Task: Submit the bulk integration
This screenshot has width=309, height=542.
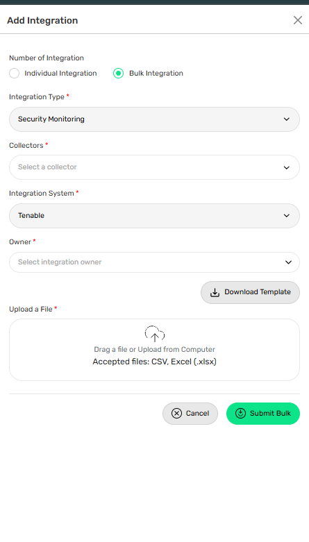Action: (x=263, y=414)
